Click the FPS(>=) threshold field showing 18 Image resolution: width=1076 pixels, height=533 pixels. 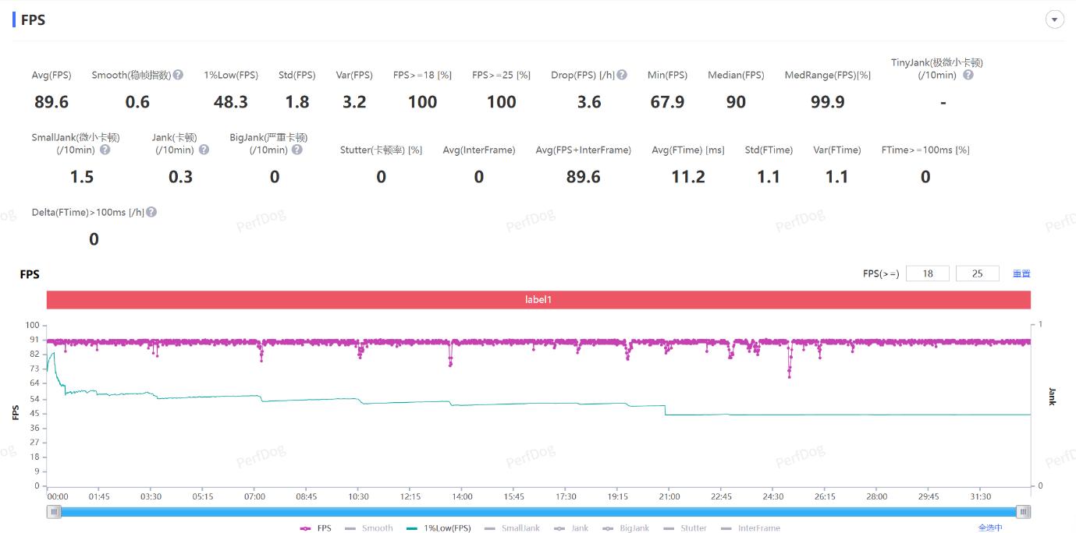coord(927,274)
